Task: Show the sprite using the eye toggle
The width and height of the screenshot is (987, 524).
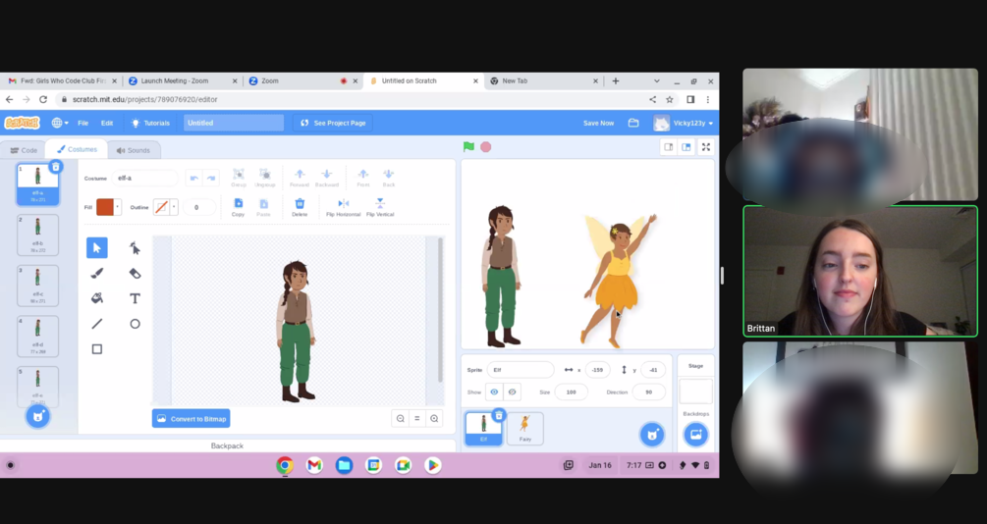Action: pyautogui.click(x=494, y=392)
